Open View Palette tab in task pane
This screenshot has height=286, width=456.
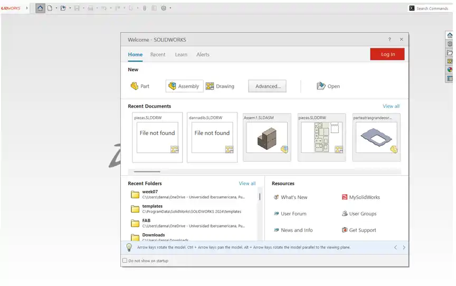[x=450, y=61]
